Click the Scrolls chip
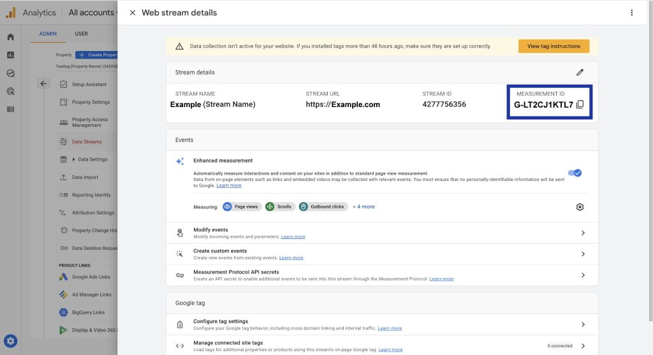 click(280, 206)
